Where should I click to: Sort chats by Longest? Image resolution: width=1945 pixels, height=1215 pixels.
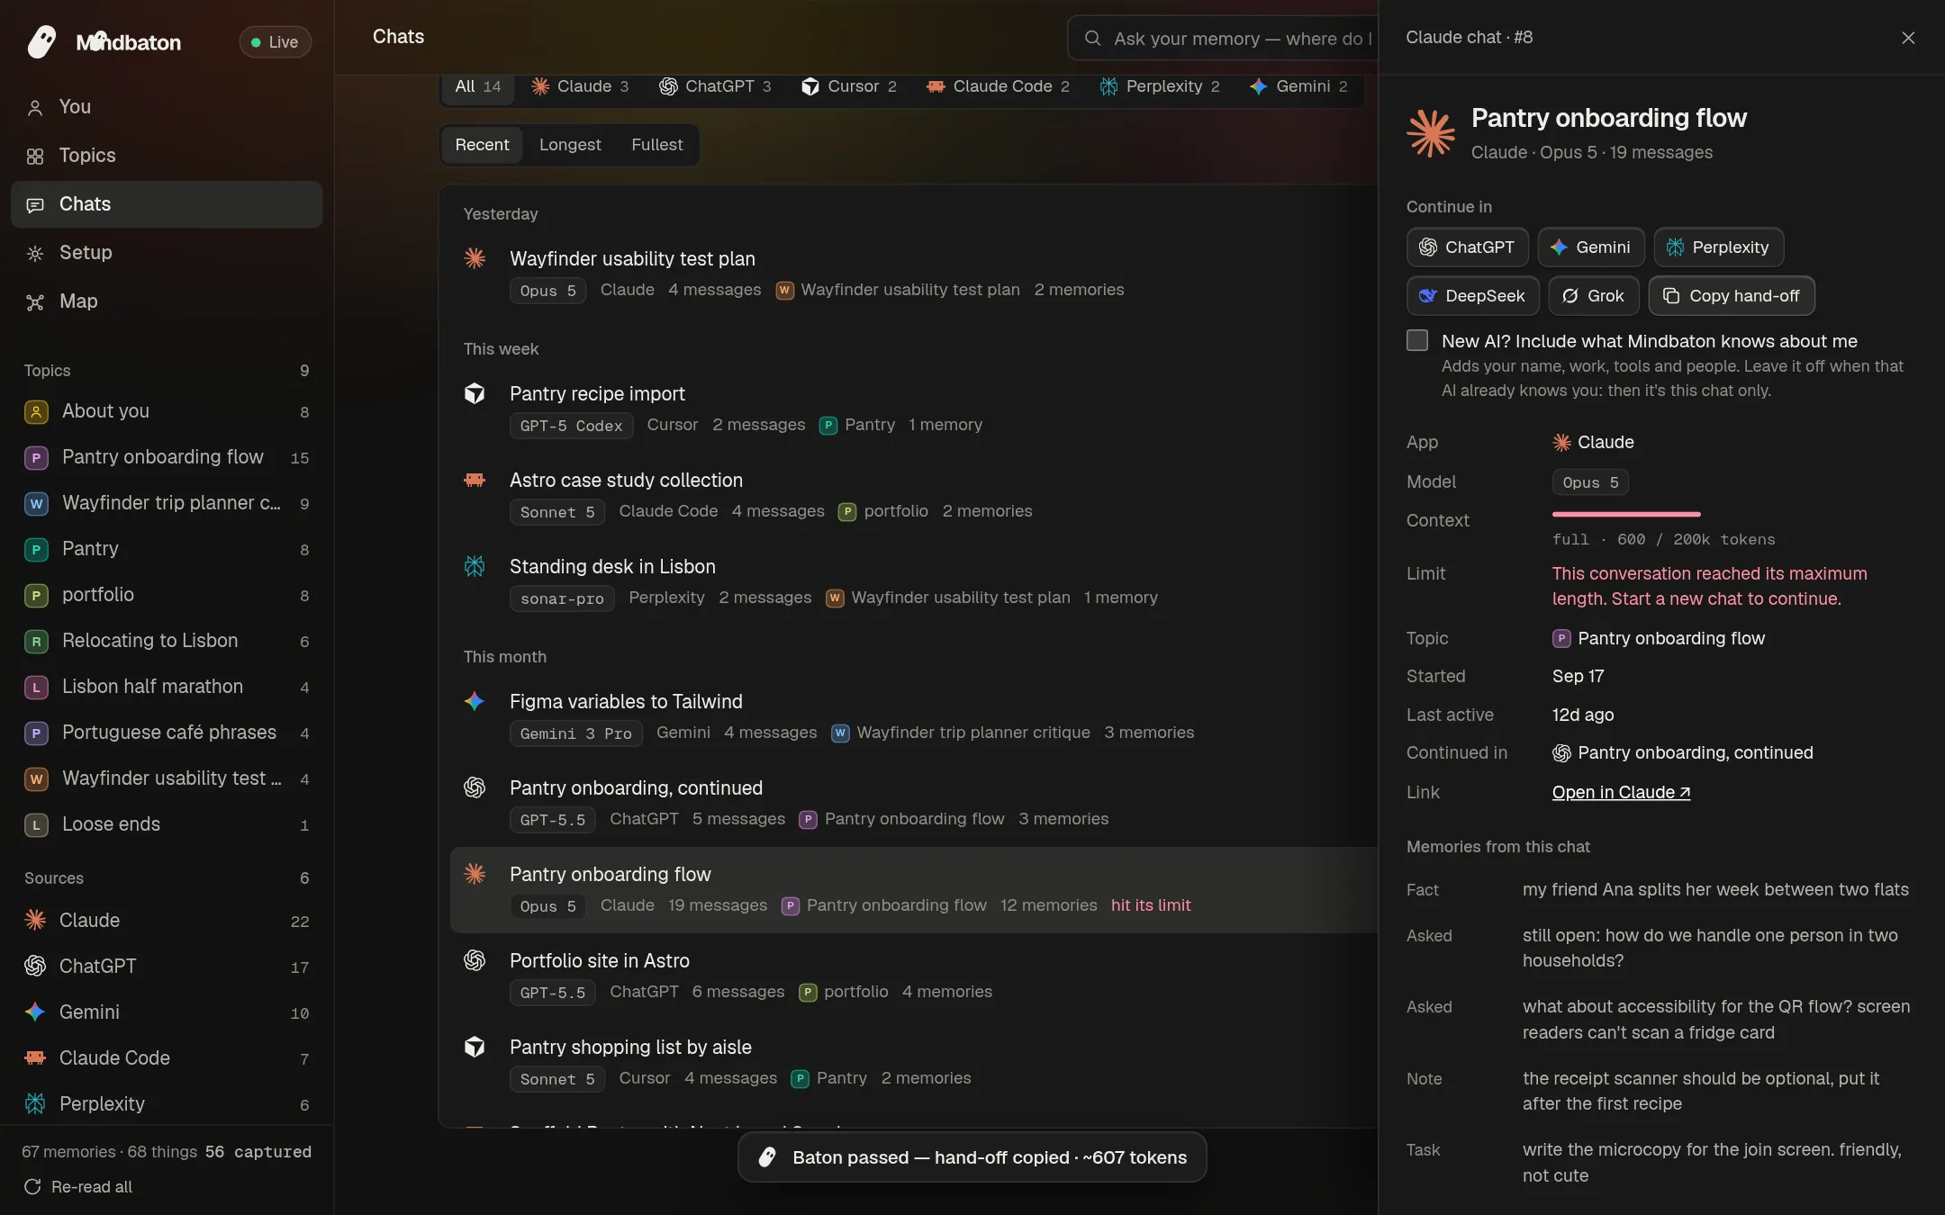point(570,145)
